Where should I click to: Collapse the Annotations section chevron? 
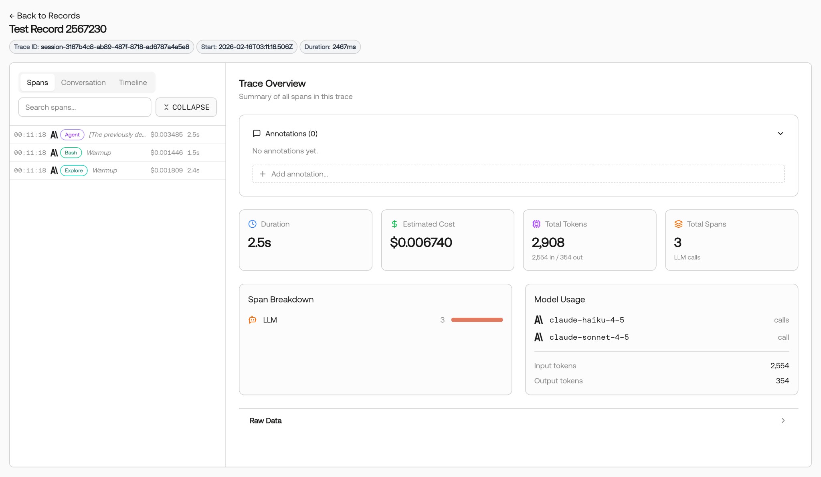pyautogui.click(x=781, y=134)
